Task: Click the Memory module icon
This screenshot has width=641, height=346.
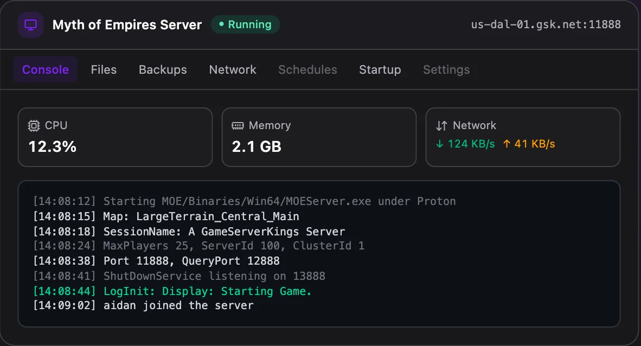Action: 238,126
